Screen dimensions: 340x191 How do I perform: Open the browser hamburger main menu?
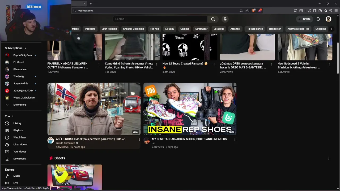[x=336, y=11]
